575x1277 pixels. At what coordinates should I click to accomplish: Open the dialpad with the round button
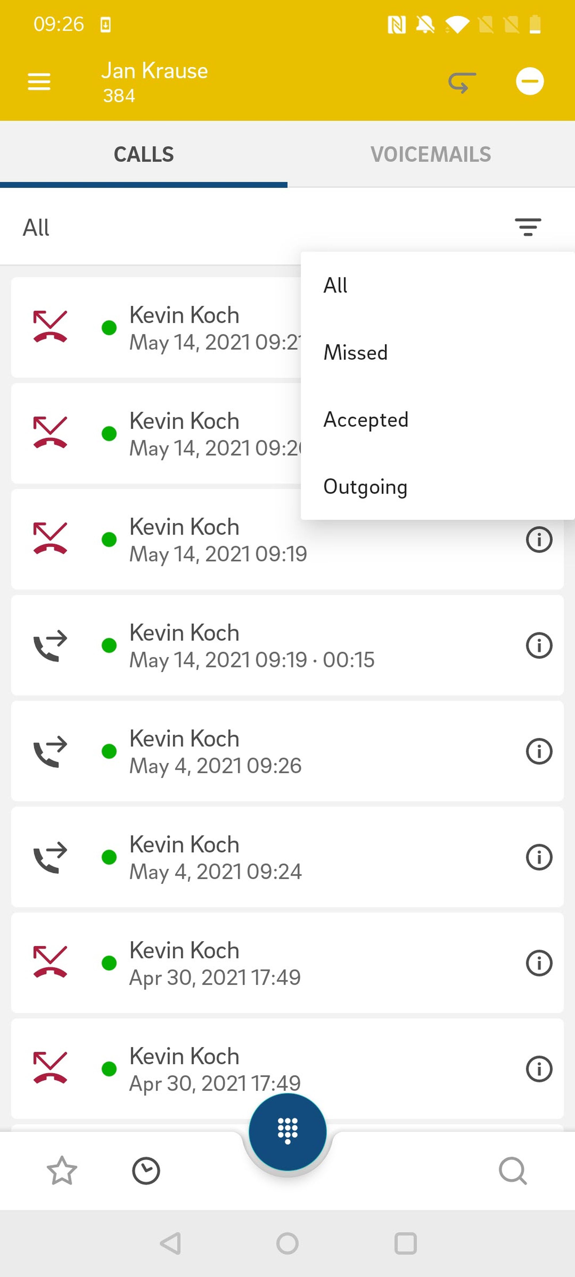tap(287, 1131)
